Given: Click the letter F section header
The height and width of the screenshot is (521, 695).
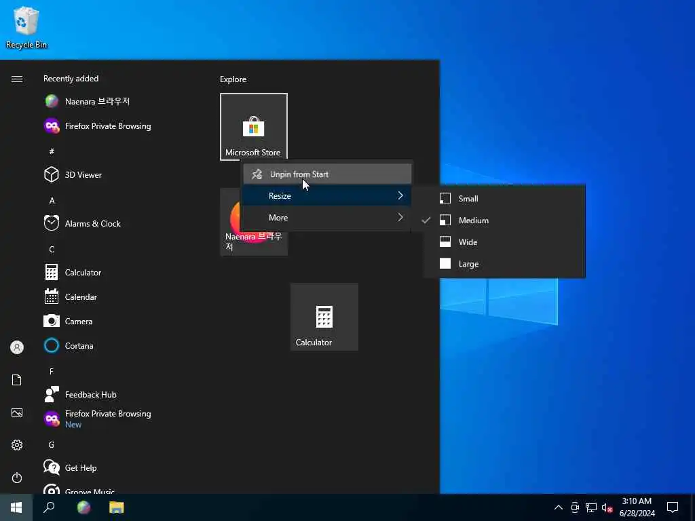Looking at the screenshot, I should 52,371.
